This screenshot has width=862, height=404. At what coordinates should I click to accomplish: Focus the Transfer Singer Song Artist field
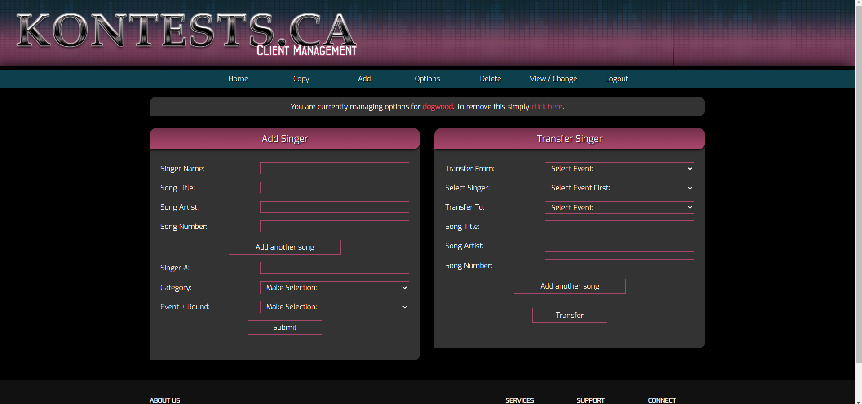click(x=619, y=246)
